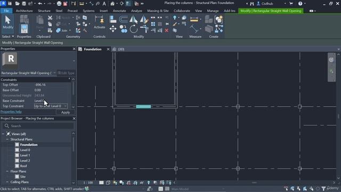Screen dimensions: 341x192
Task: Toggle Temporary Hide/Isolate glasses icon
Action: [142, 182]
